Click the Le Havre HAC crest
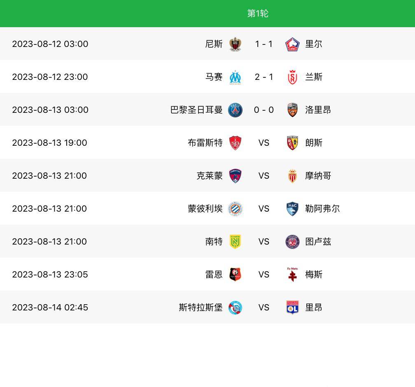The image size is (415, 387). [x=292, y=209]
